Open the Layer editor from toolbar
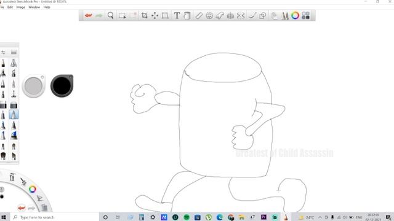394x221 pixels. click(275, 15)
